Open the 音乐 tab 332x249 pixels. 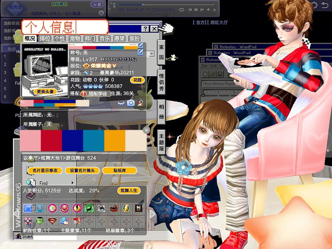[104, 38]
